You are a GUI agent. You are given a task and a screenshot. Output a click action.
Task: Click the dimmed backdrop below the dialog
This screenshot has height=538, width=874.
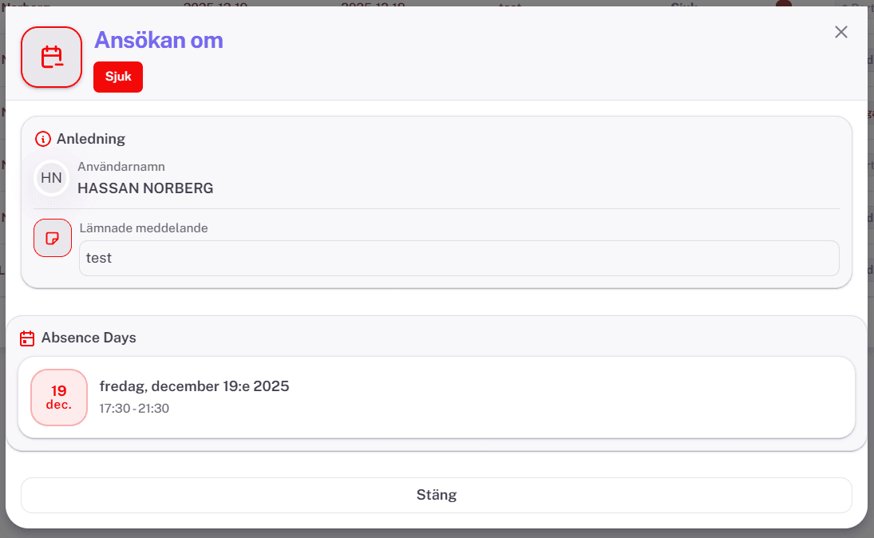point(437,533)
